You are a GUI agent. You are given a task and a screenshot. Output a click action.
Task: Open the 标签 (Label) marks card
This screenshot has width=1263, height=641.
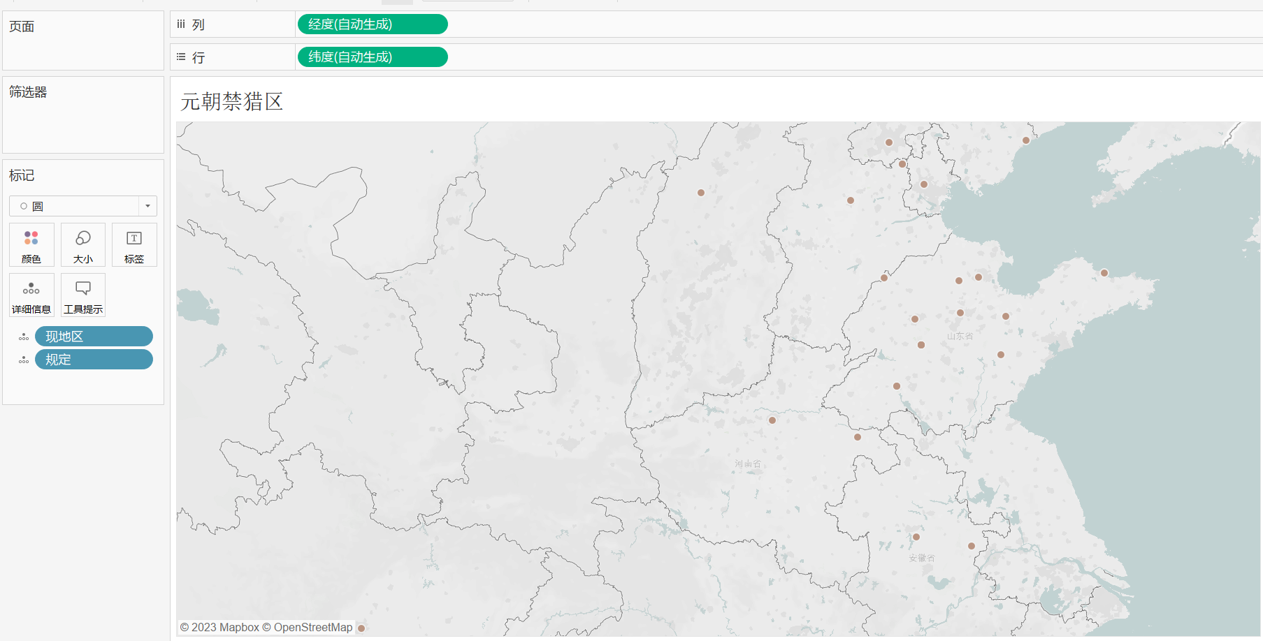coord(134,245)
